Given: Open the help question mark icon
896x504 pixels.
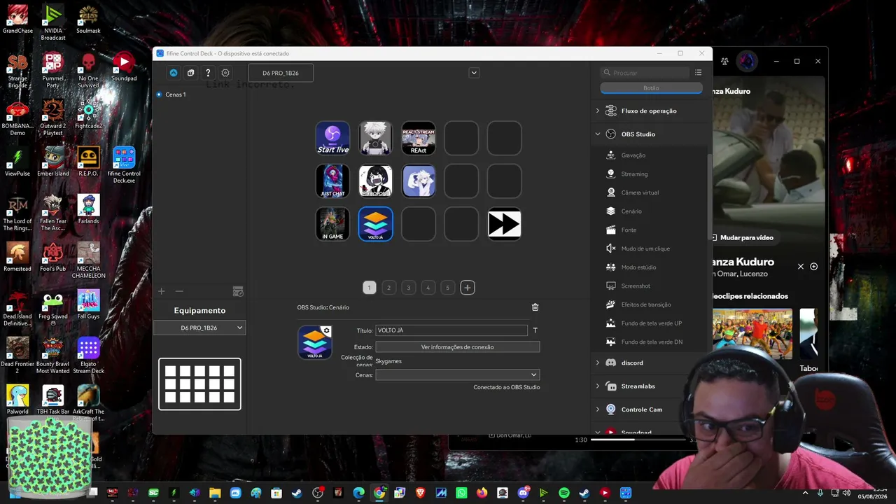Looking at the screenshot, I should pos(208,73).
